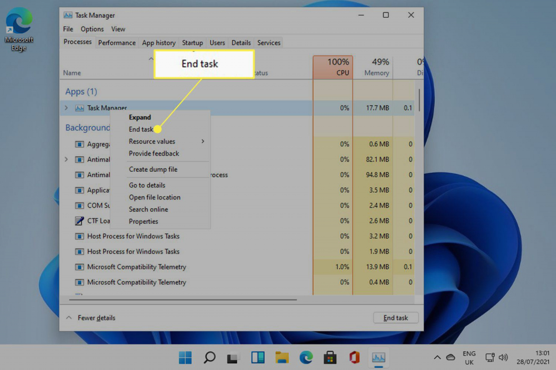556x370 pixels.
Task: Click icon beside COM Surrogate process
Action: click(x=80, y=206)
